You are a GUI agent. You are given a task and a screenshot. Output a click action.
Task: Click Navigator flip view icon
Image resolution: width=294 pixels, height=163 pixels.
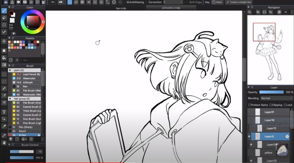click(x=286, y=12)
